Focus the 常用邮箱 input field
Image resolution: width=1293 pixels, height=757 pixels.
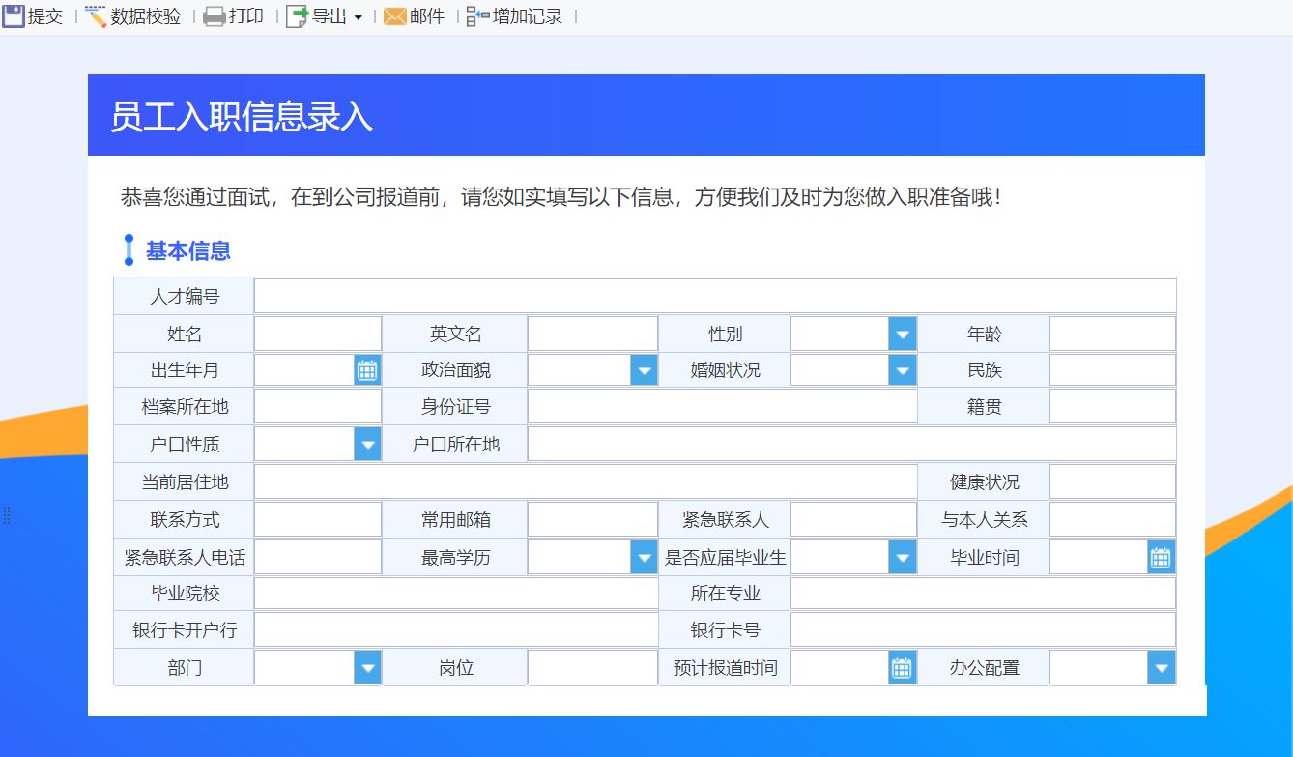[x=592, y=519]
